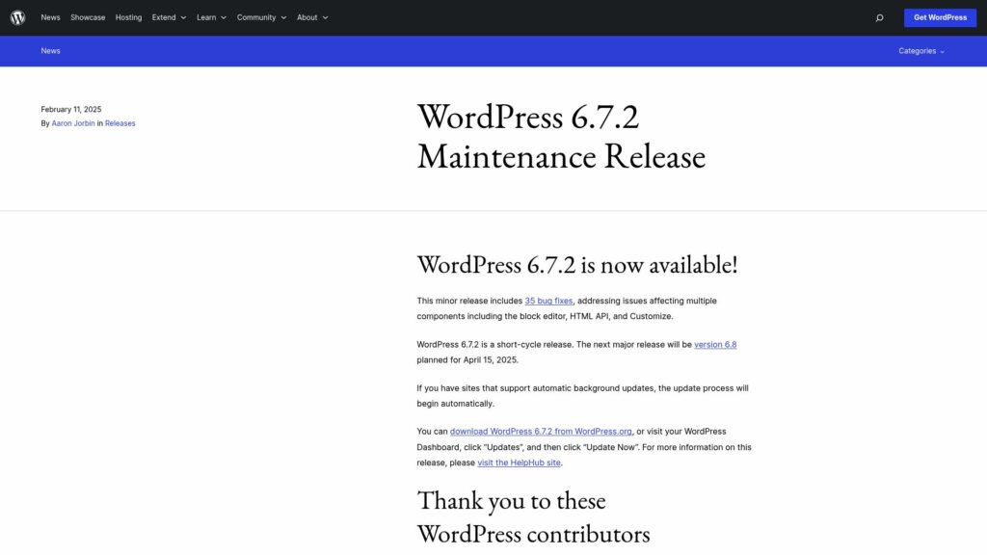Click the February 11, 2025 date text
The height and width of the screenshot is (555, 987).
(x=71, y=110)
